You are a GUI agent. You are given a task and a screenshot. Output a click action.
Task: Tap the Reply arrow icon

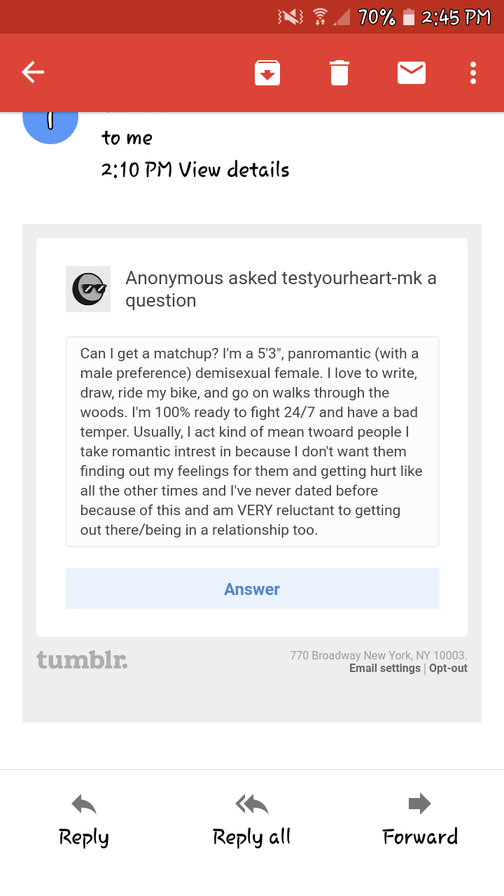[x=84, y=805]
